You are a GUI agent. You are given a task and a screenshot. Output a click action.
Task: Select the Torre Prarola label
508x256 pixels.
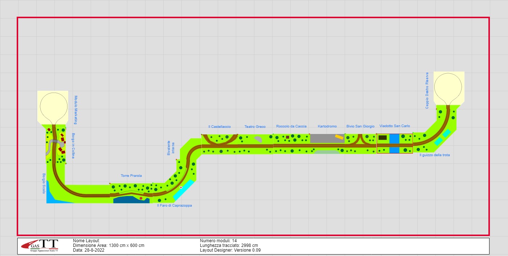pyautogui.click(x=131, y=176)
